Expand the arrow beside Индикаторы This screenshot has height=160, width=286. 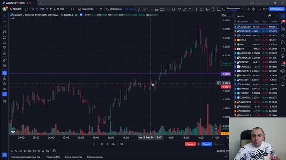pyautogui.click(x=97, y=9)
